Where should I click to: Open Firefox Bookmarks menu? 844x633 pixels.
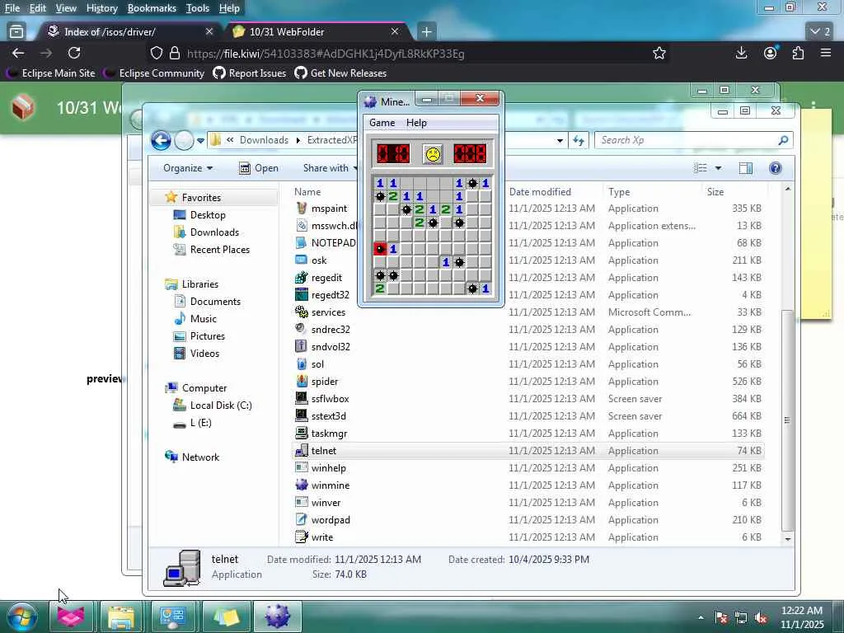pyautogui.click(x=152, y=8)
